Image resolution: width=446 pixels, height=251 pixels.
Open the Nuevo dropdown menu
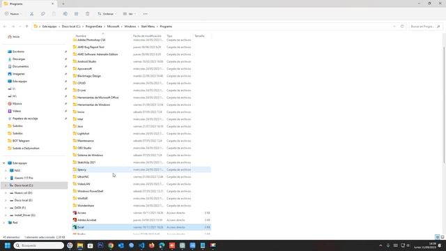click(13, 14)
